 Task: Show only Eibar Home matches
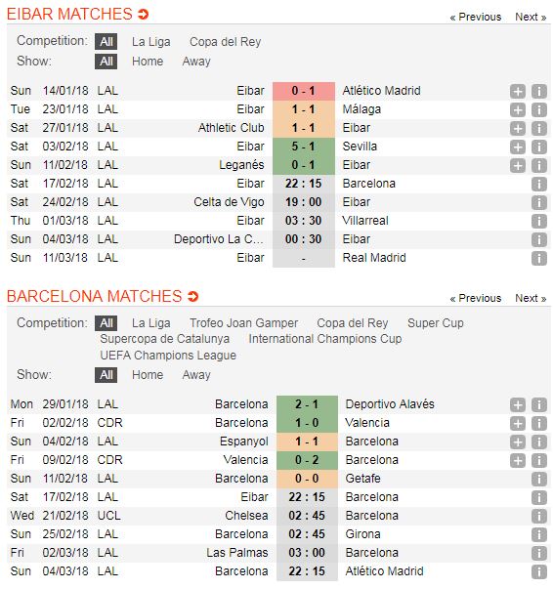point(148,62)
